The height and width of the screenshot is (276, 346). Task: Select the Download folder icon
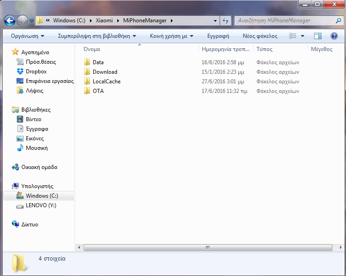click(87, 72)
